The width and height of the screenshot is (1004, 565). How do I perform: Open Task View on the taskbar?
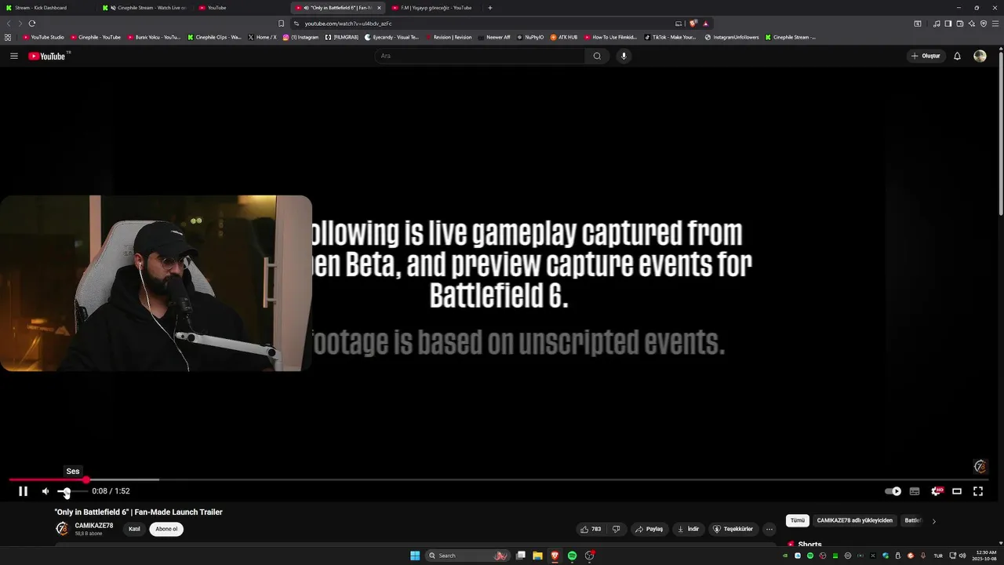point(520,556)
